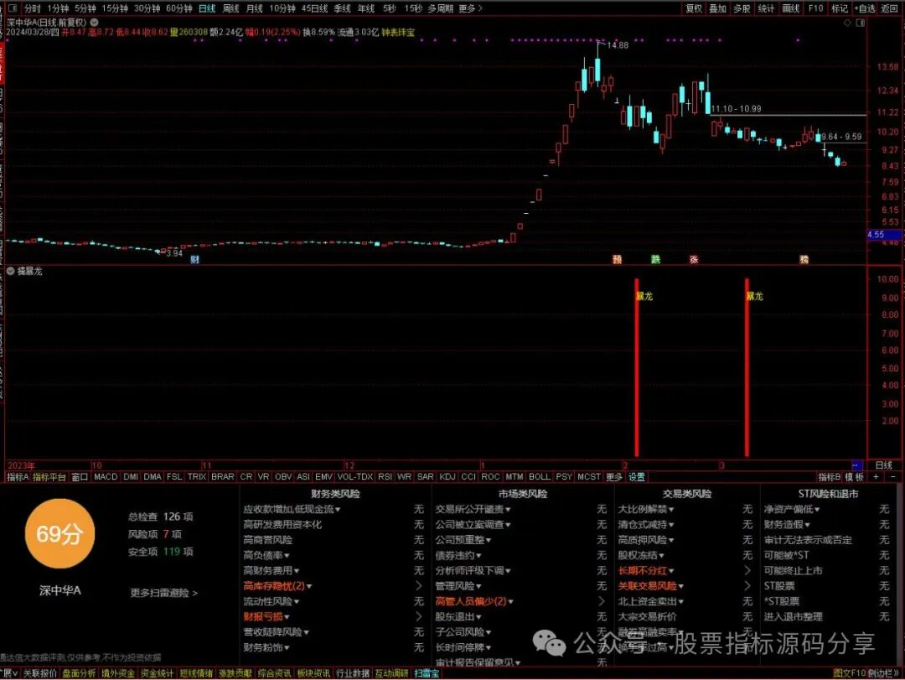905x680 pixels.
Task: Click the panel layout icon beside the diamond
Action: pos(860,23)
